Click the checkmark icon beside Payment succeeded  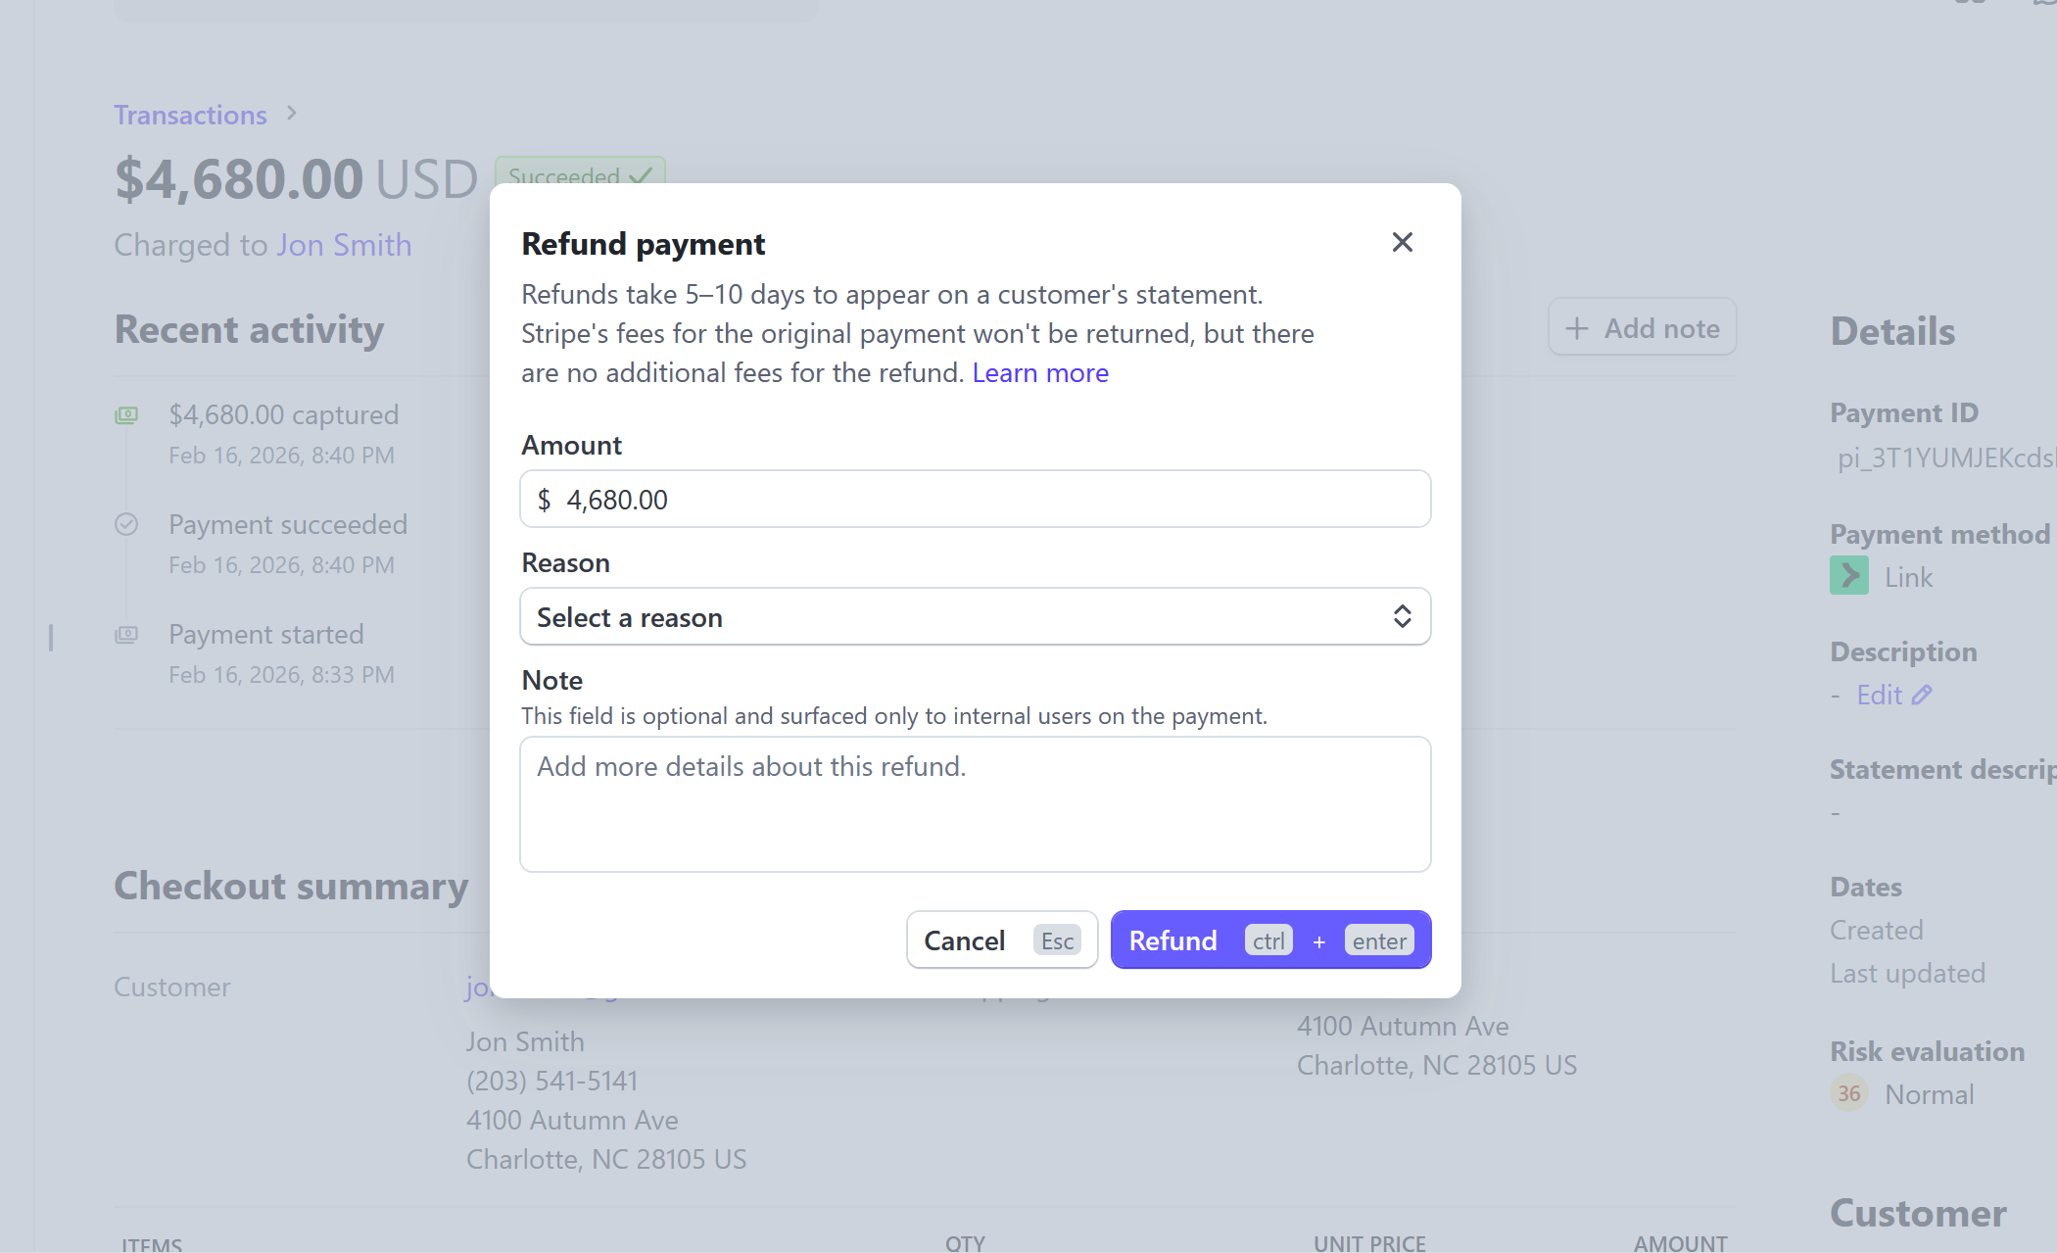(x=127, y=524)
